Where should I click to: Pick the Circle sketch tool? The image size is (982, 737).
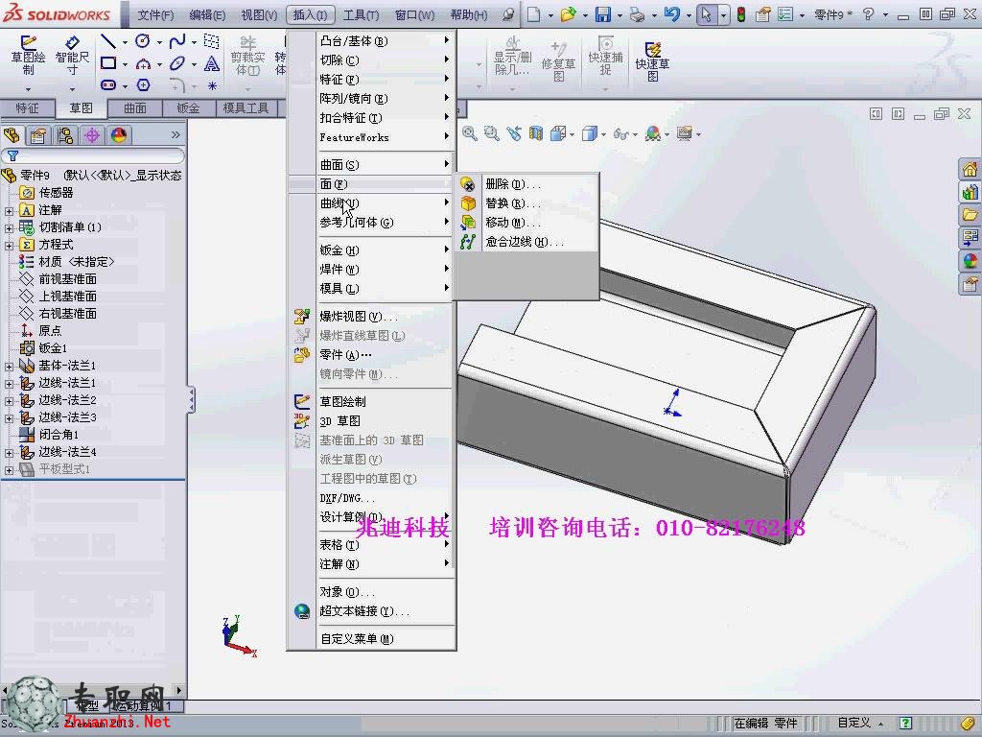tap(143, 42)
